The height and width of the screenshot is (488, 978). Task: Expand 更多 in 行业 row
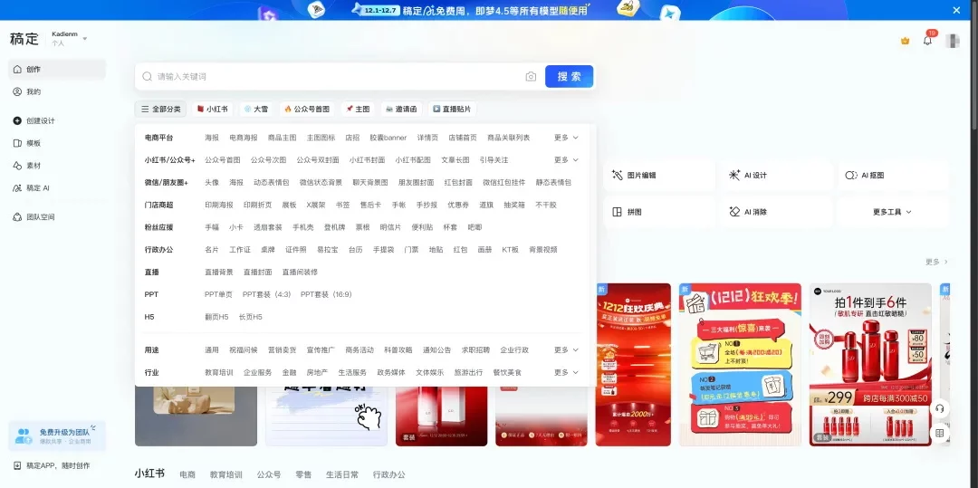[566, 372]
